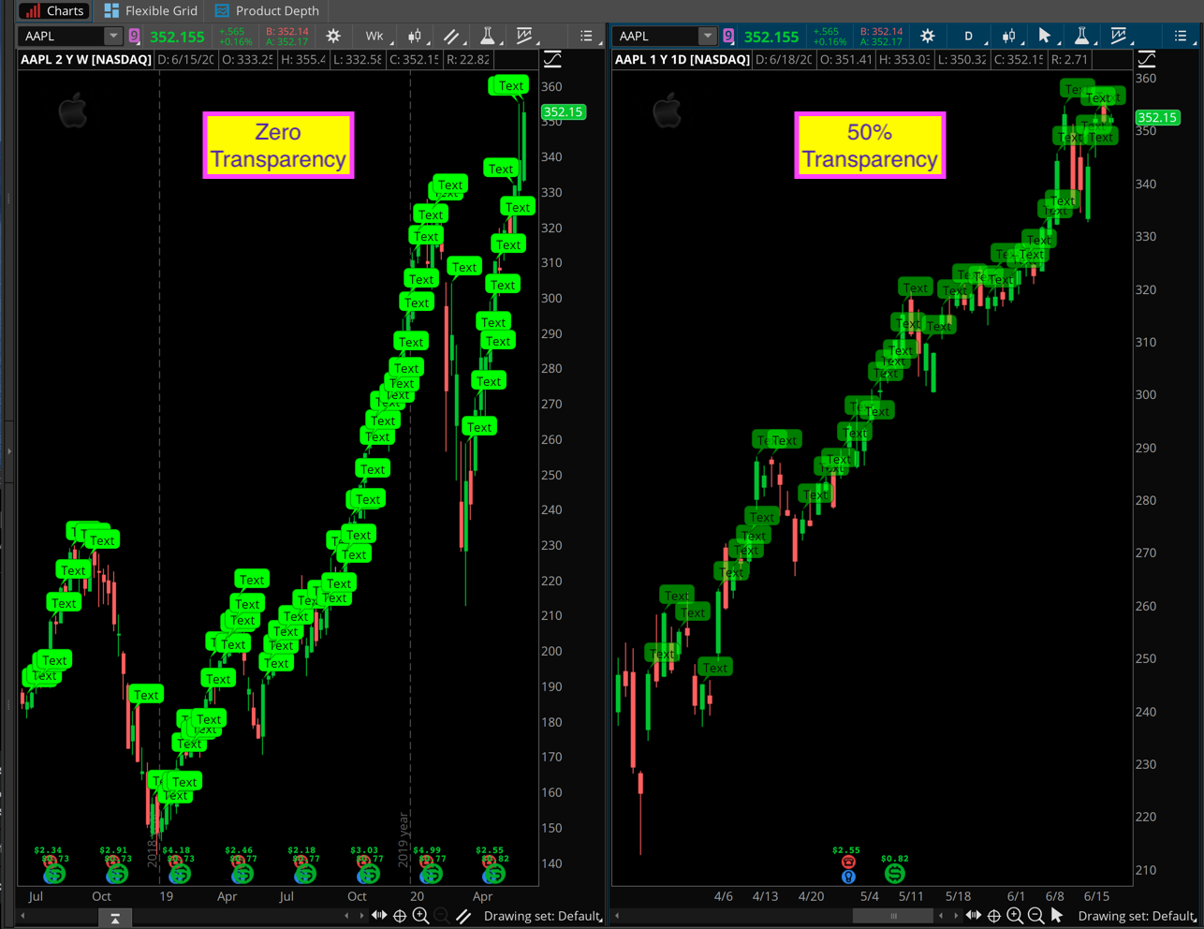This screenshot has height=929, width=1204.
Task: Open the list menu icon in left chart
Action: 586,37
